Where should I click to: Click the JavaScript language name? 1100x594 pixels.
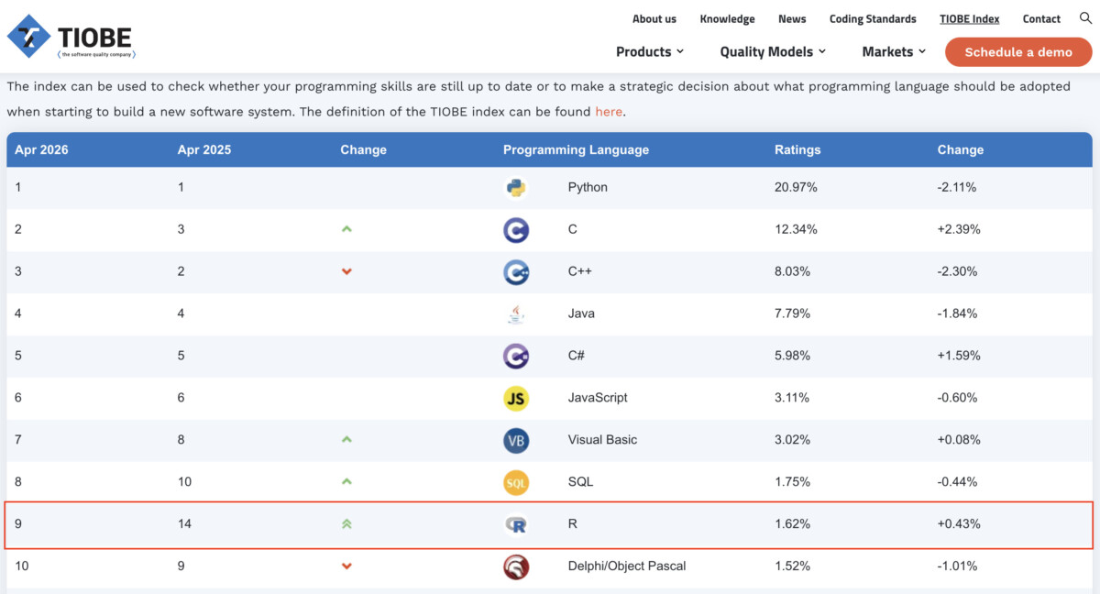pyautogui.click(x=598, y=398)
